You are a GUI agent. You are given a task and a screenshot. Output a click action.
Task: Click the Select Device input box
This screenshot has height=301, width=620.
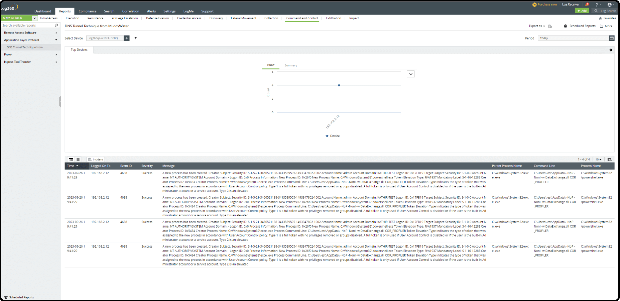click(x=105, y=38)
